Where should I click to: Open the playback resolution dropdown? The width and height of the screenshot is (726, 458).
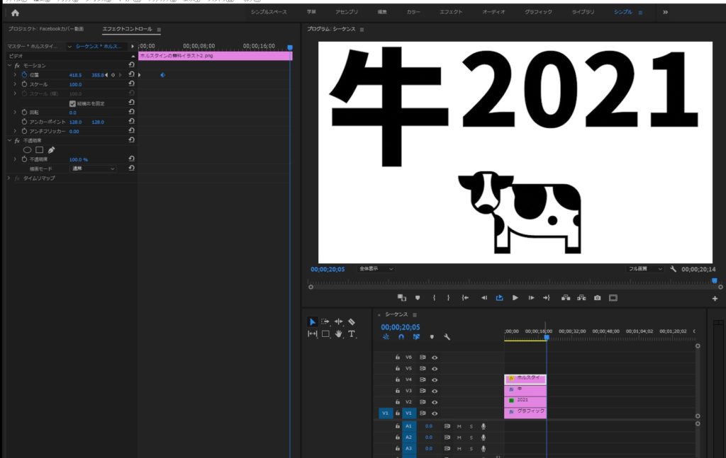coord(644,269)
